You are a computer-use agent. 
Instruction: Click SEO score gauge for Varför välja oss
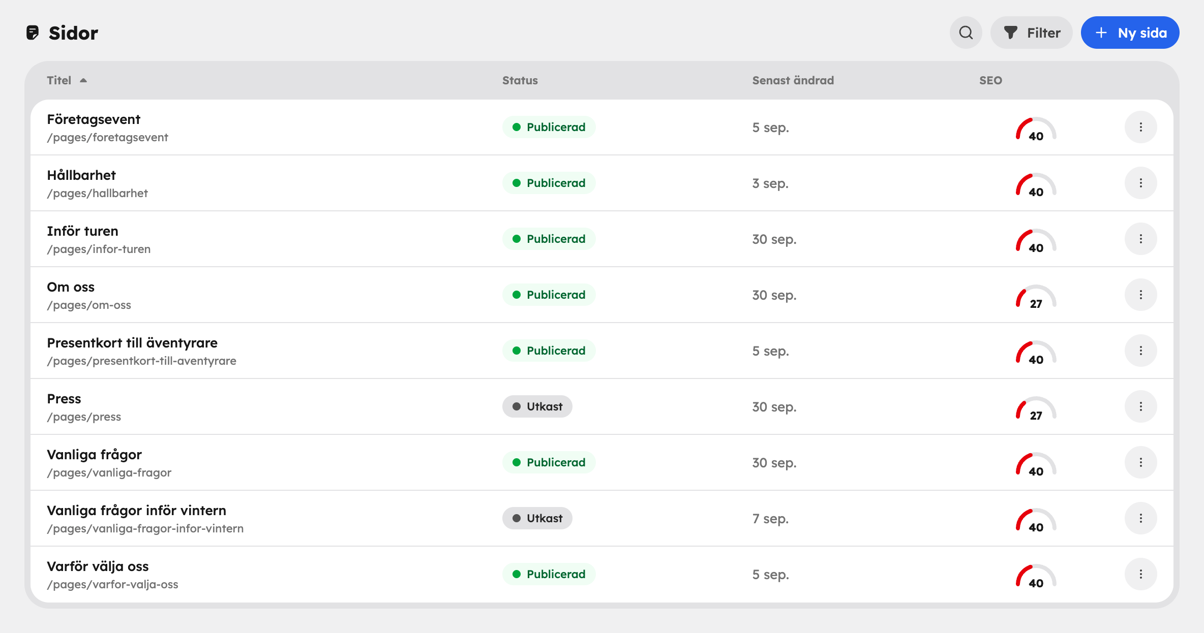tap(1036, 577)
